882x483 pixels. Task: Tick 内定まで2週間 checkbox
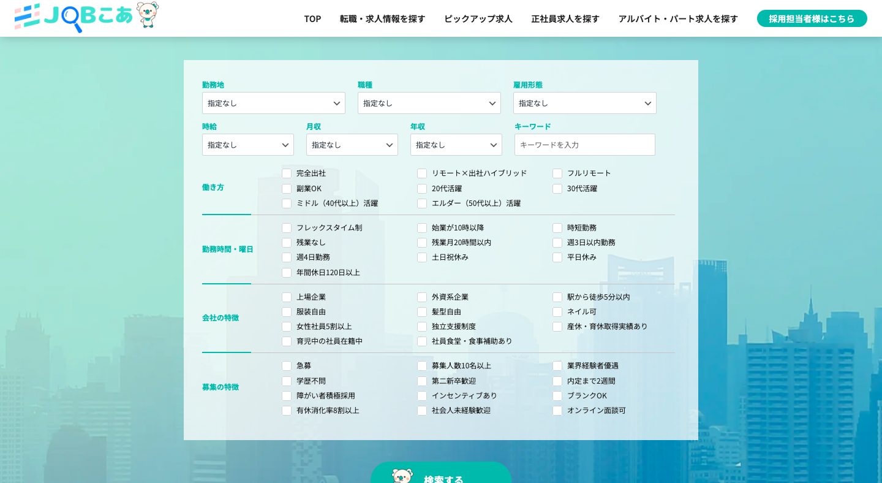click(557, 381)
